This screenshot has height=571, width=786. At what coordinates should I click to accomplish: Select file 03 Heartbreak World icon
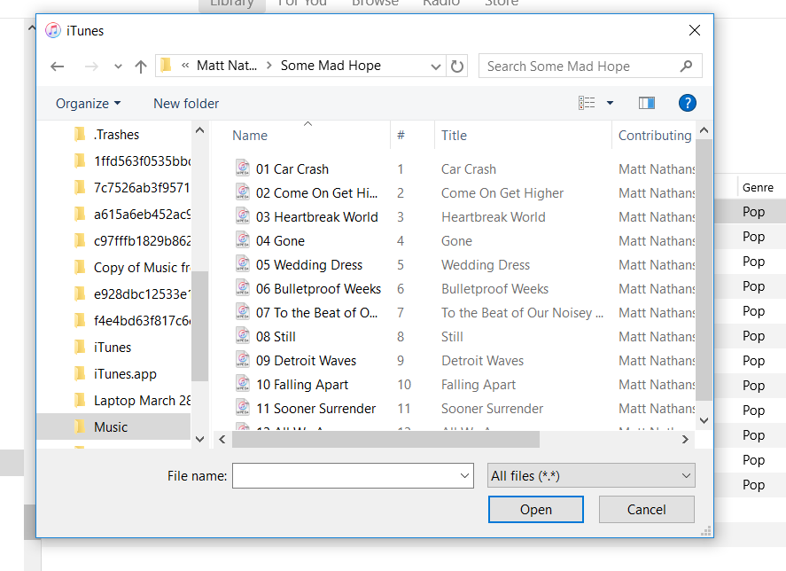243,215
